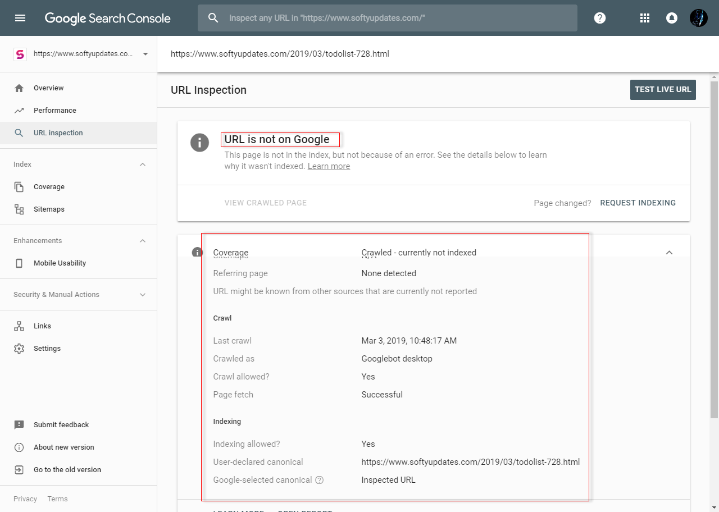The image size is (719, 512).
Task: Show notifications bell
Action: [671, 18]
